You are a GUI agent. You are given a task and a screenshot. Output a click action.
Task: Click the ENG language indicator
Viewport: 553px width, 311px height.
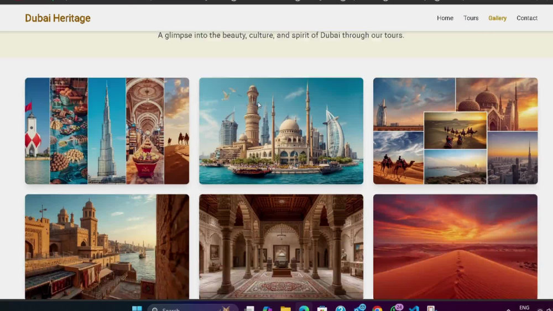[524, 308]
